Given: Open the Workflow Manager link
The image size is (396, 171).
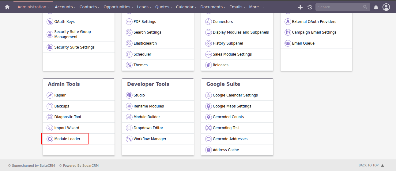Looking at the screenshot, I should (150, 139).
